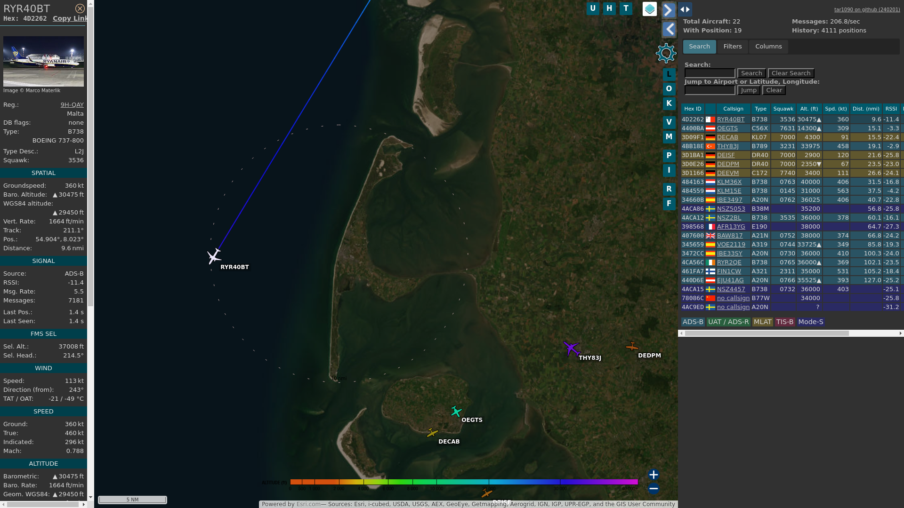904x508 pixels.
Task: Click the Search button
Action: tap(751, 73)
